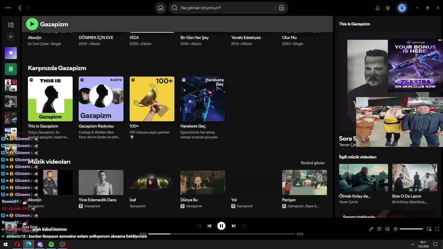Viewport: 443px width, 249px height.
Task: Open 'This Is Gazapizm' playlist cover
Action: click(x=50, y=99)
